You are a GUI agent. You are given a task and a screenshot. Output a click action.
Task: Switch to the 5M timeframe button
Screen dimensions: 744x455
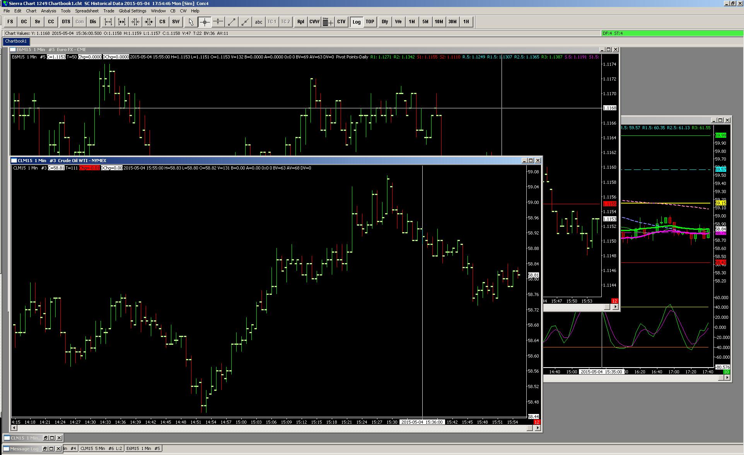(425, 22)
